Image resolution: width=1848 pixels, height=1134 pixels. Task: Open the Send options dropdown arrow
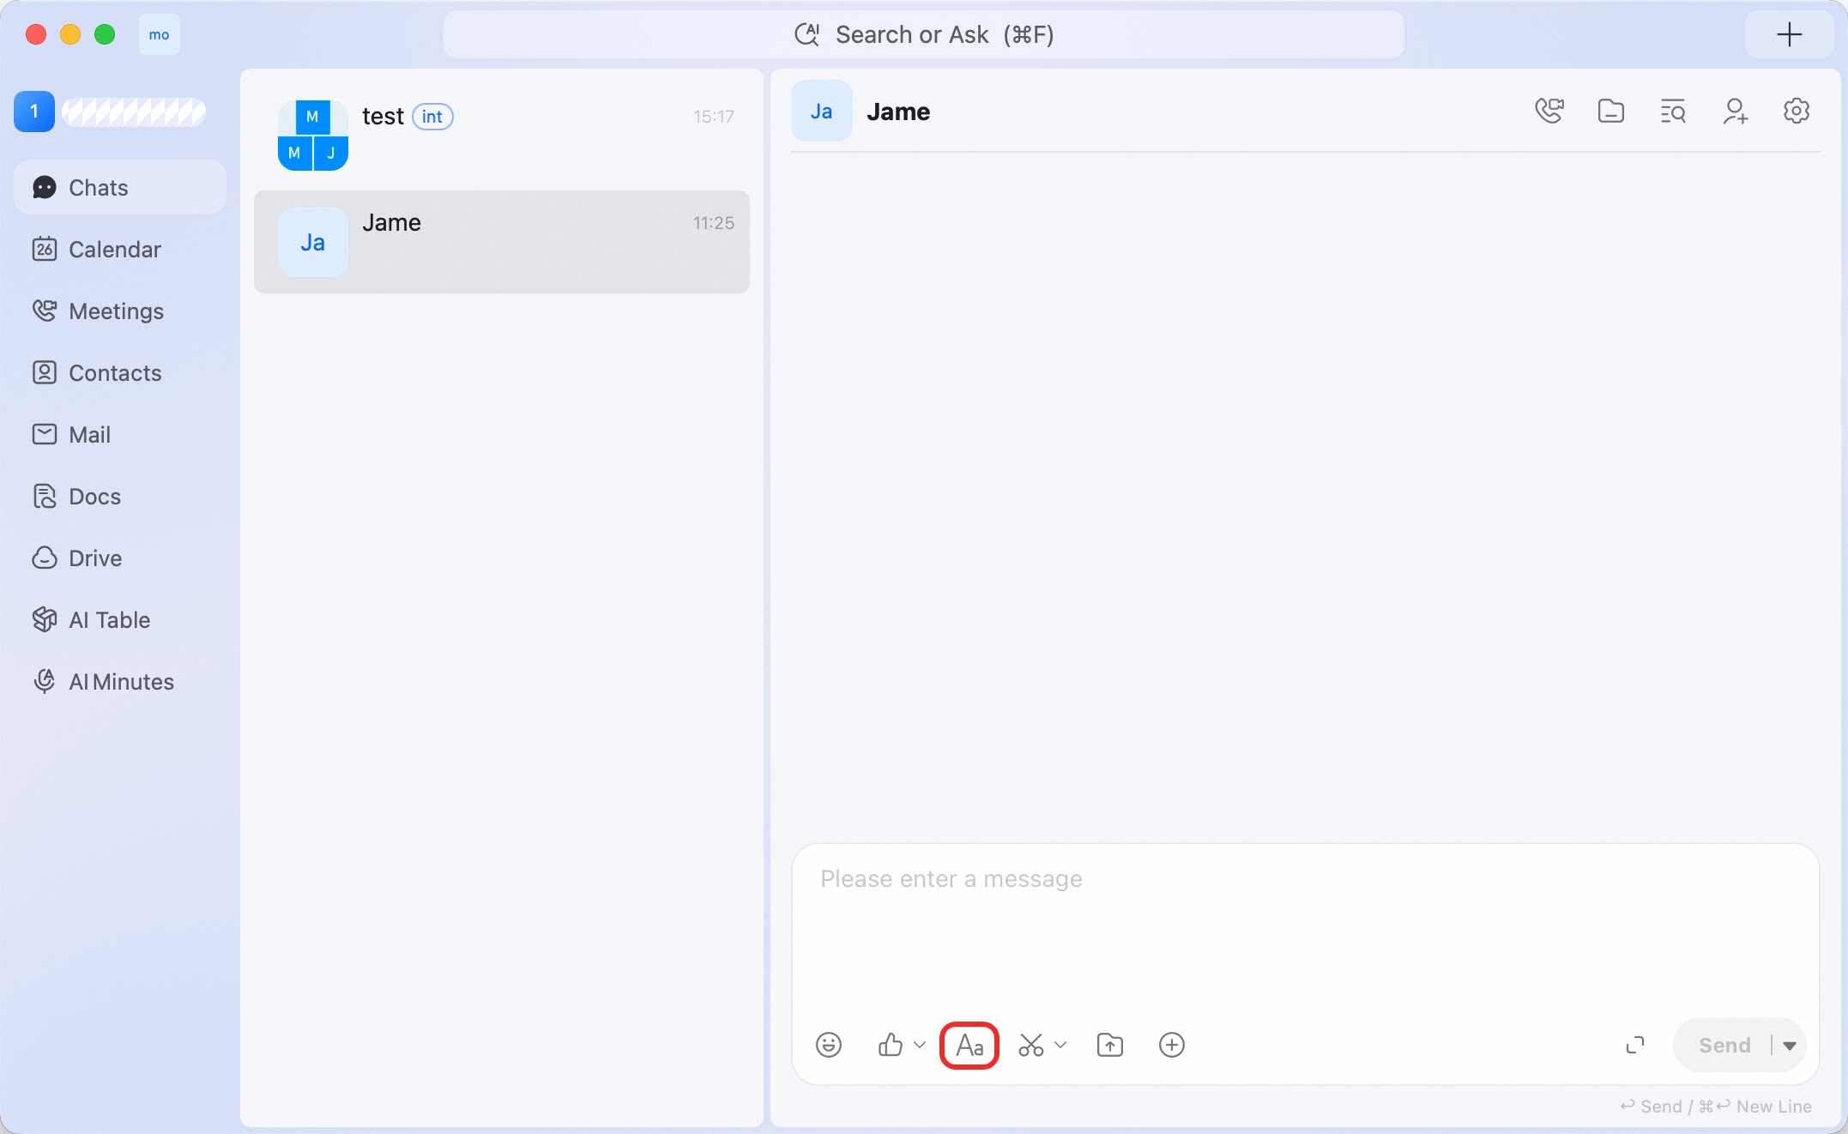click(1790, 1045)
